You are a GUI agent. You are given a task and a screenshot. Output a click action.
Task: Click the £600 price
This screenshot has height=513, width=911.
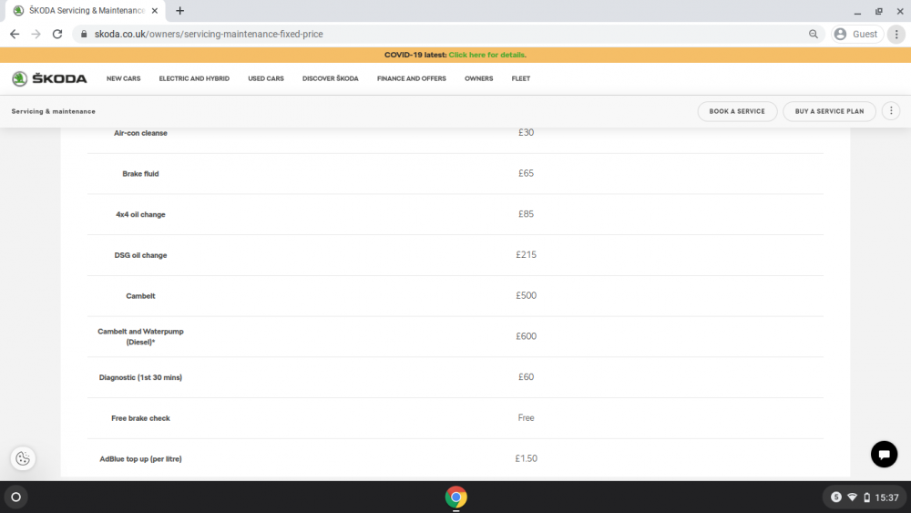pos(526,336)
